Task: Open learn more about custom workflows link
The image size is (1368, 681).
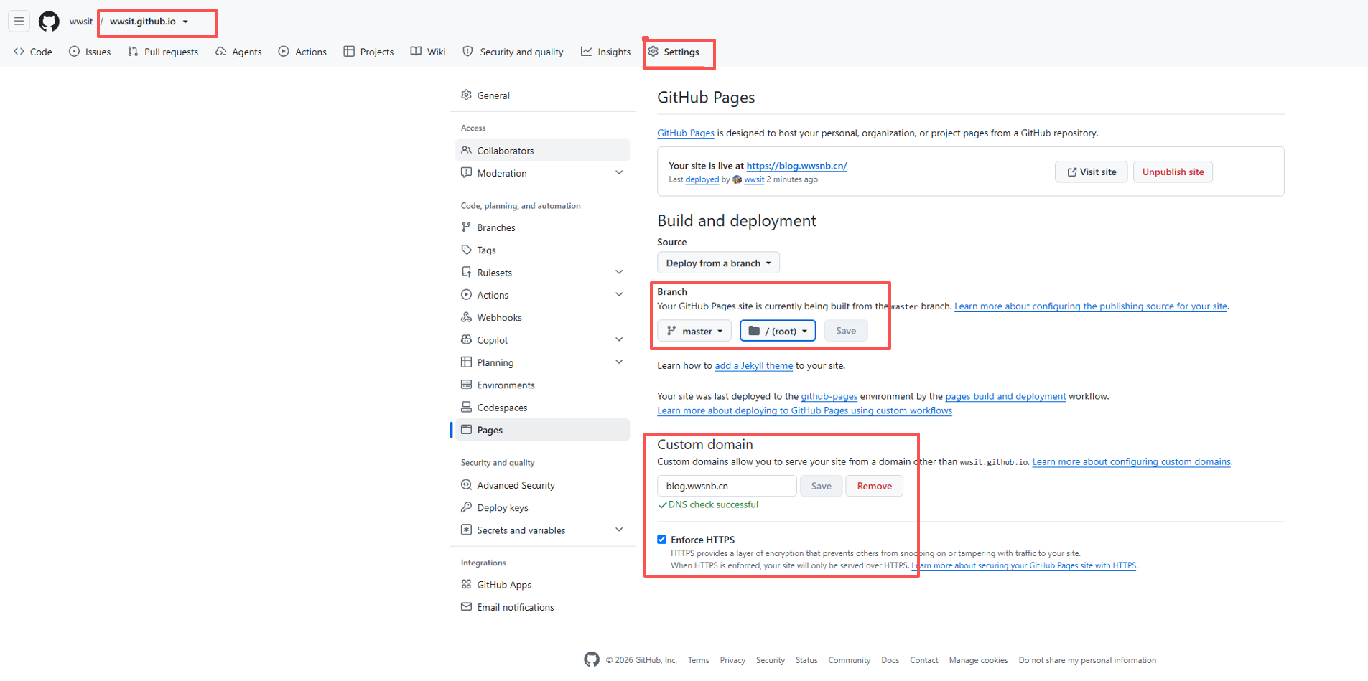Action: tap(804, 410)
